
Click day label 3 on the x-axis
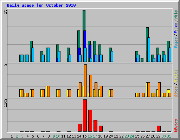pyautogui.click(x=22, y=136)
